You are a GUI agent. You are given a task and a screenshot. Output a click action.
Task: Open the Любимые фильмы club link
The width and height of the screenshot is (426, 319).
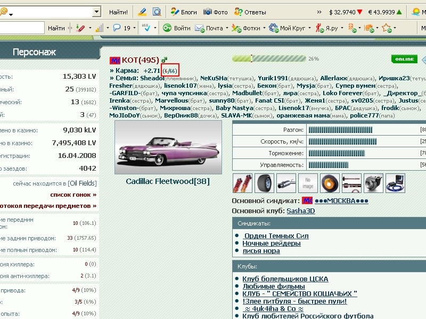274,287
